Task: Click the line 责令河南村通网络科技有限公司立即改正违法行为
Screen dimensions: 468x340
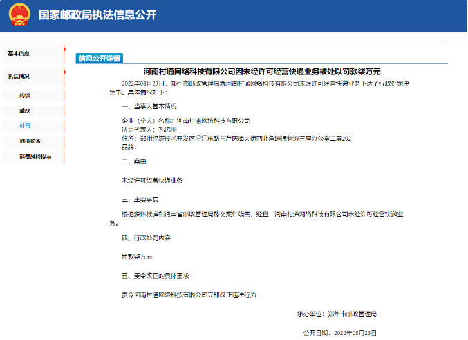Action: point(189,294)
